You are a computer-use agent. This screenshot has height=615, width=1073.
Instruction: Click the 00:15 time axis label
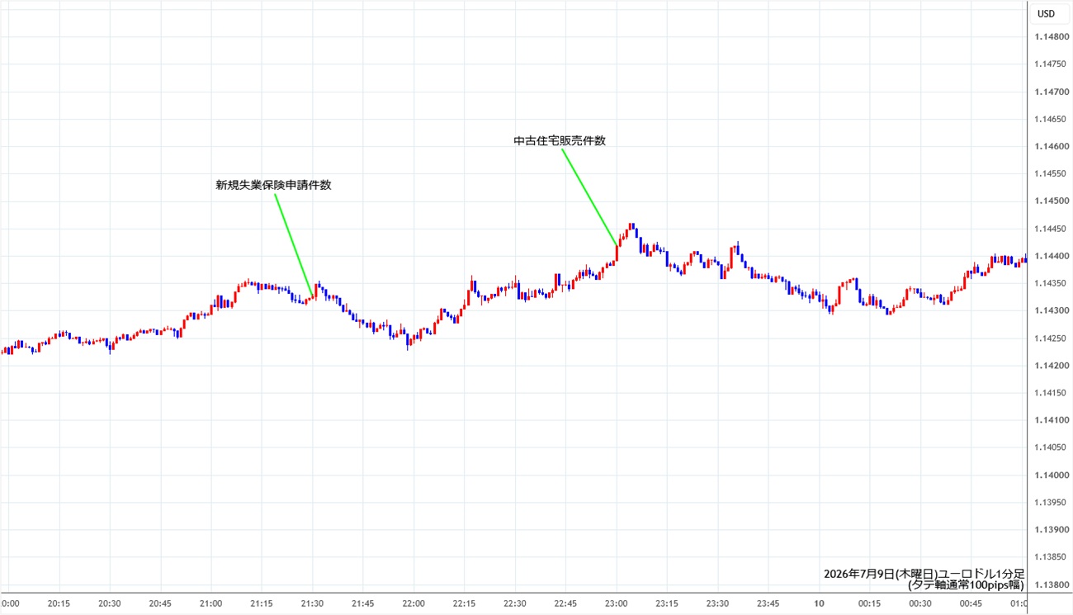tap(870, 603)
